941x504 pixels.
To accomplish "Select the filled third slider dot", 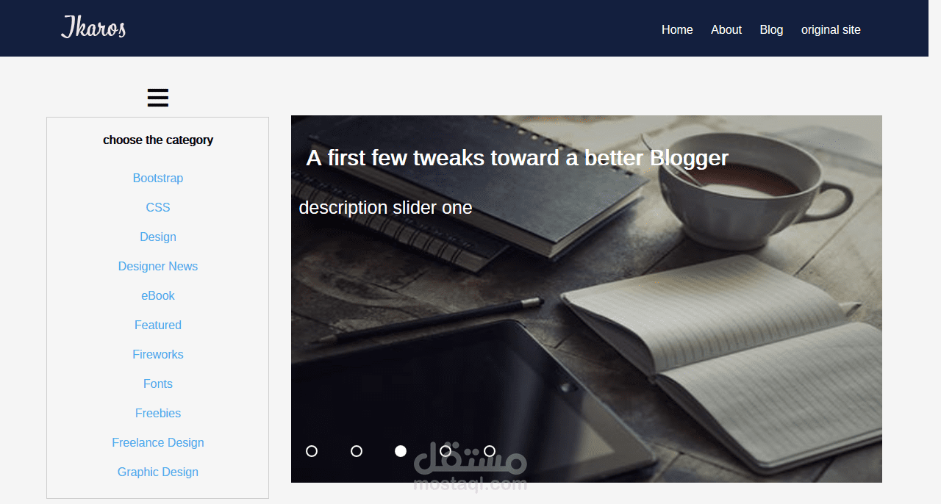I will click(x=401, y=451).
